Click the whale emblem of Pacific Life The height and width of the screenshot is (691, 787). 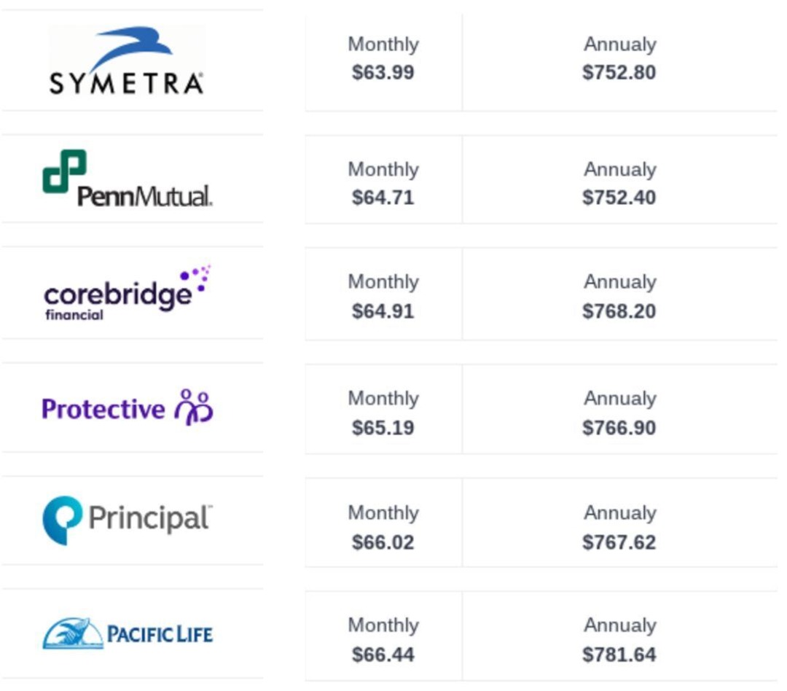pyautogui.click(x=74, y=633)
